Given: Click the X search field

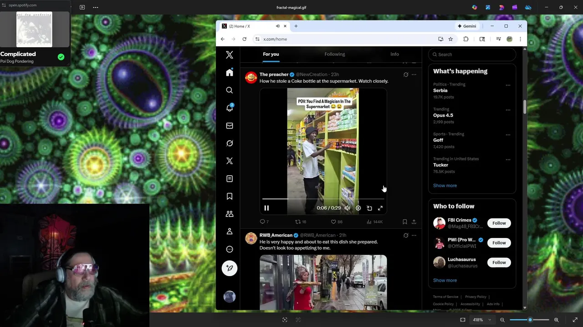Looking at the screenshot, I should tap(472, 54).
